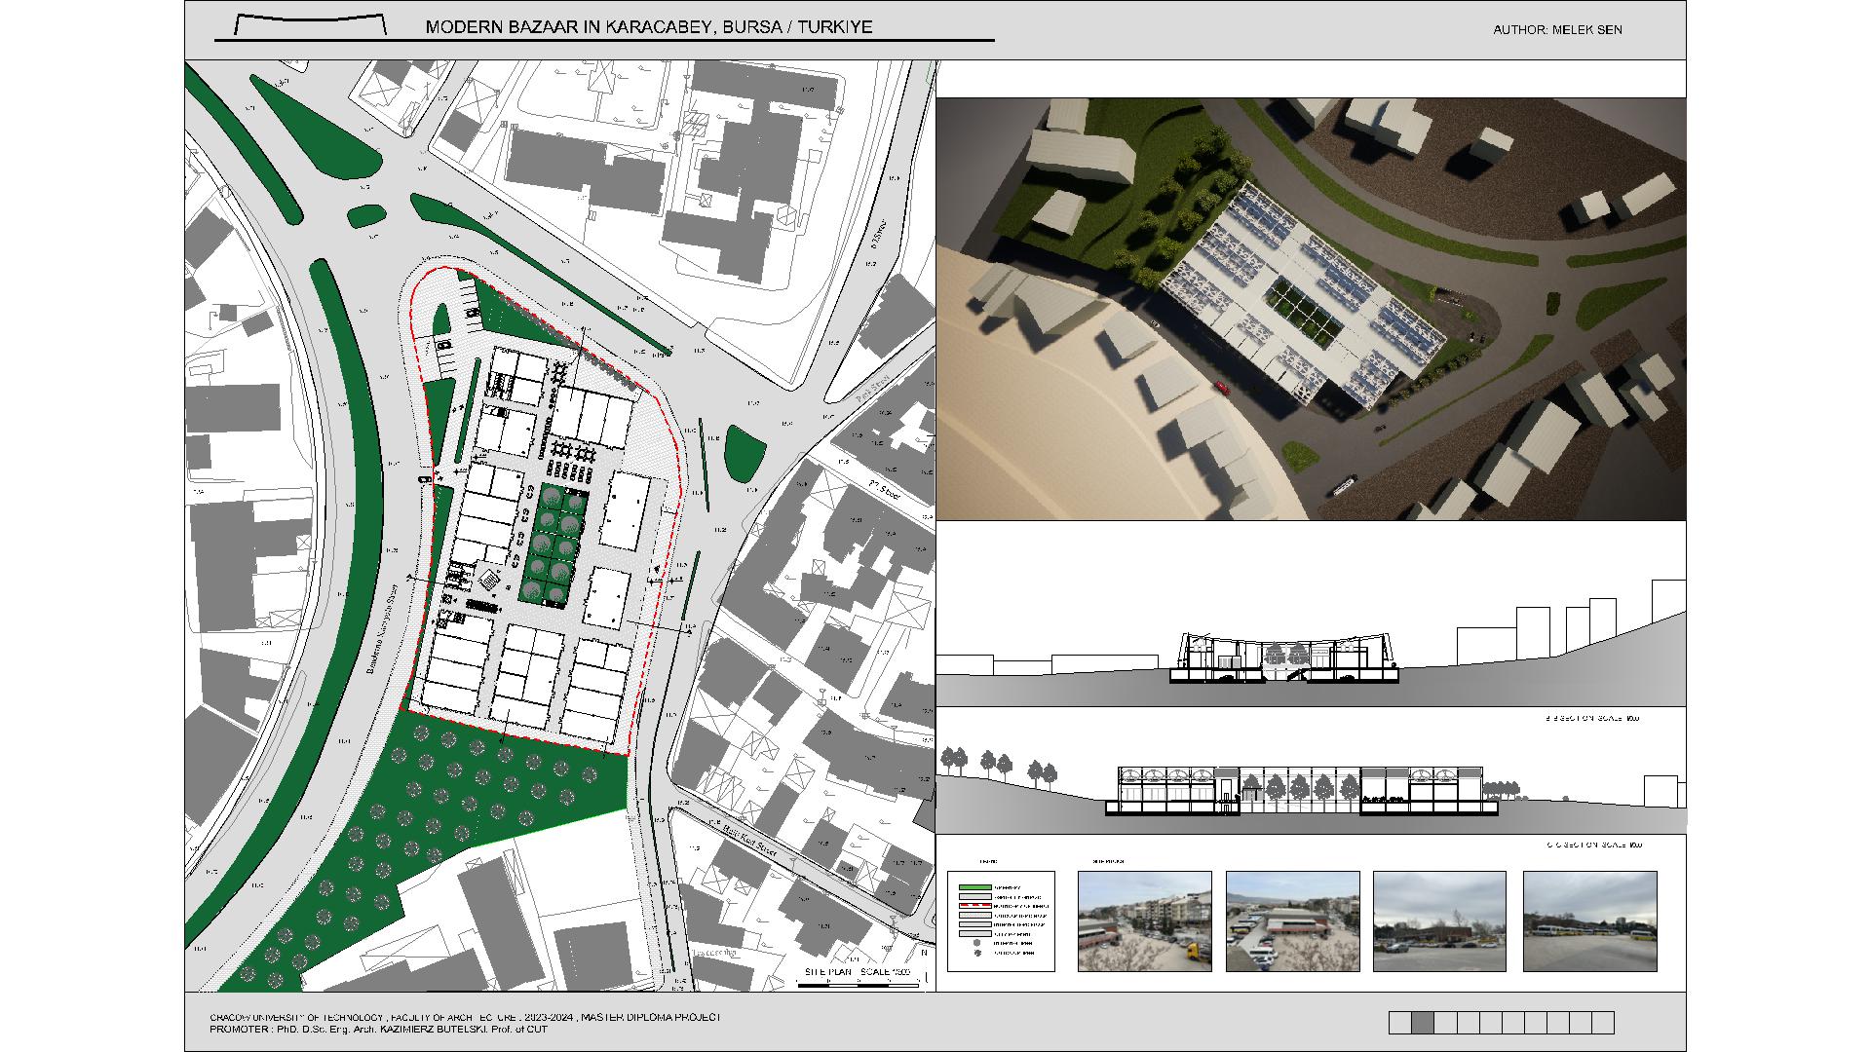Open the second site photo with red-roofed building
Screen dimensions: 1871x1052
pyautogui.click(x=1292, y=920)
